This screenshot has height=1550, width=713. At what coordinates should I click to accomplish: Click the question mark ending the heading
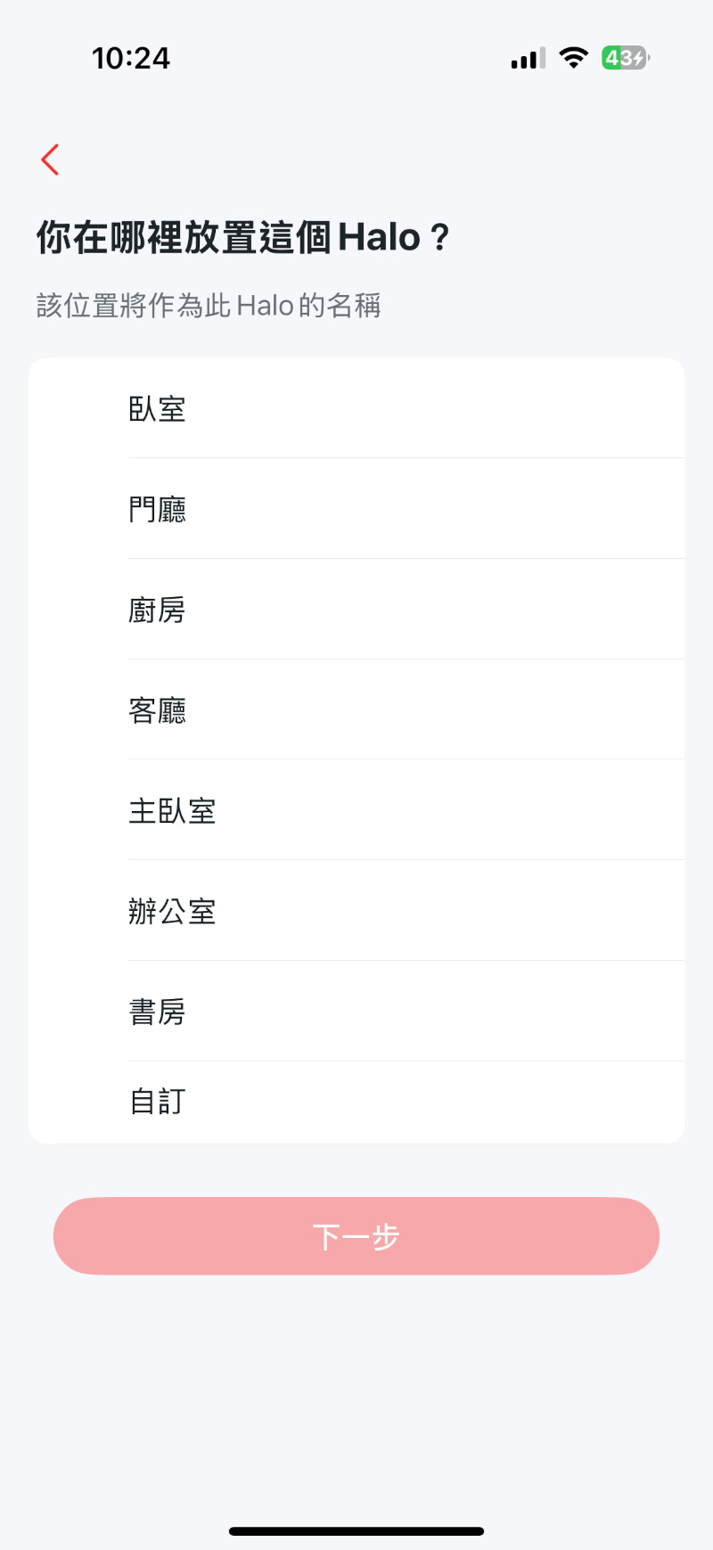click(x=439, y=238)
